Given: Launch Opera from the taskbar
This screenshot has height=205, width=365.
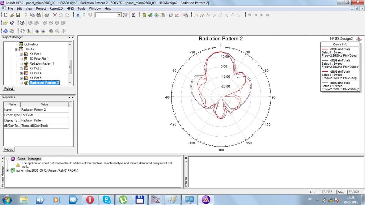Looking at the screenshot, I should point(90,200).
